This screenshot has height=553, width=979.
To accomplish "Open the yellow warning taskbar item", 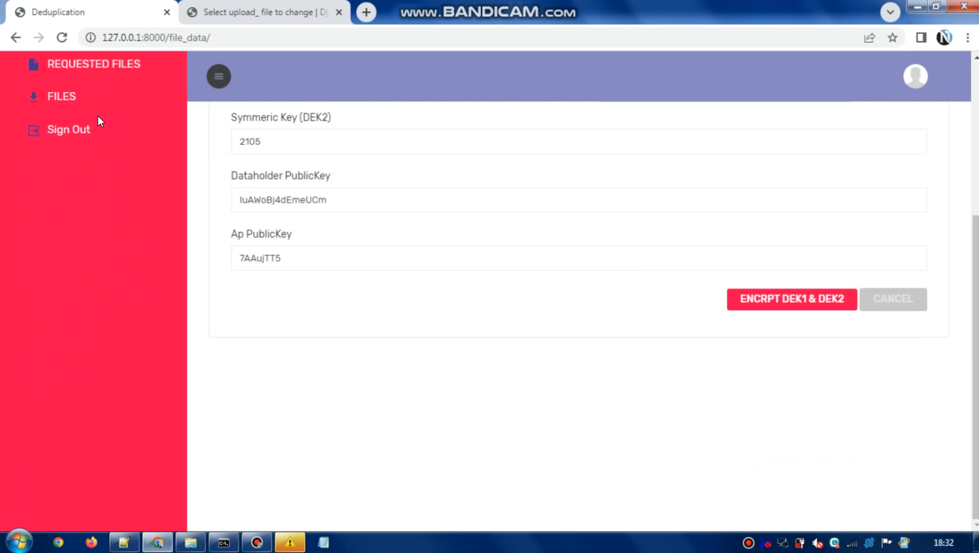I will click(290, 543).
